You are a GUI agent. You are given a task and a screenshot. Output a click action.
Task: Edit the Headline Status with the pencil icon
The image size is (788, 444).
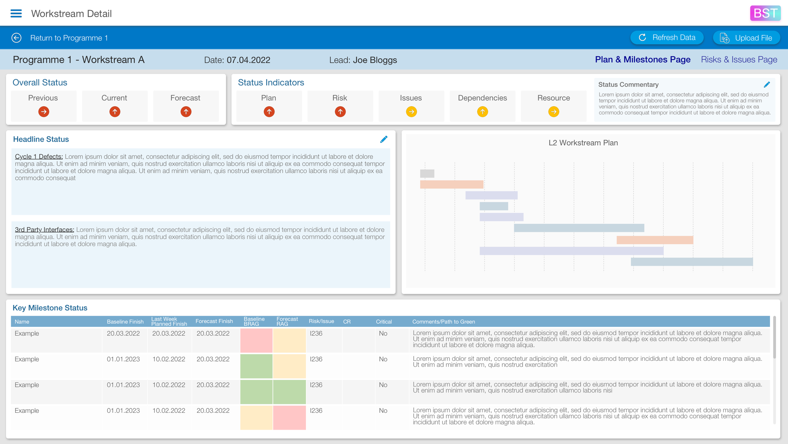[384, 139]
